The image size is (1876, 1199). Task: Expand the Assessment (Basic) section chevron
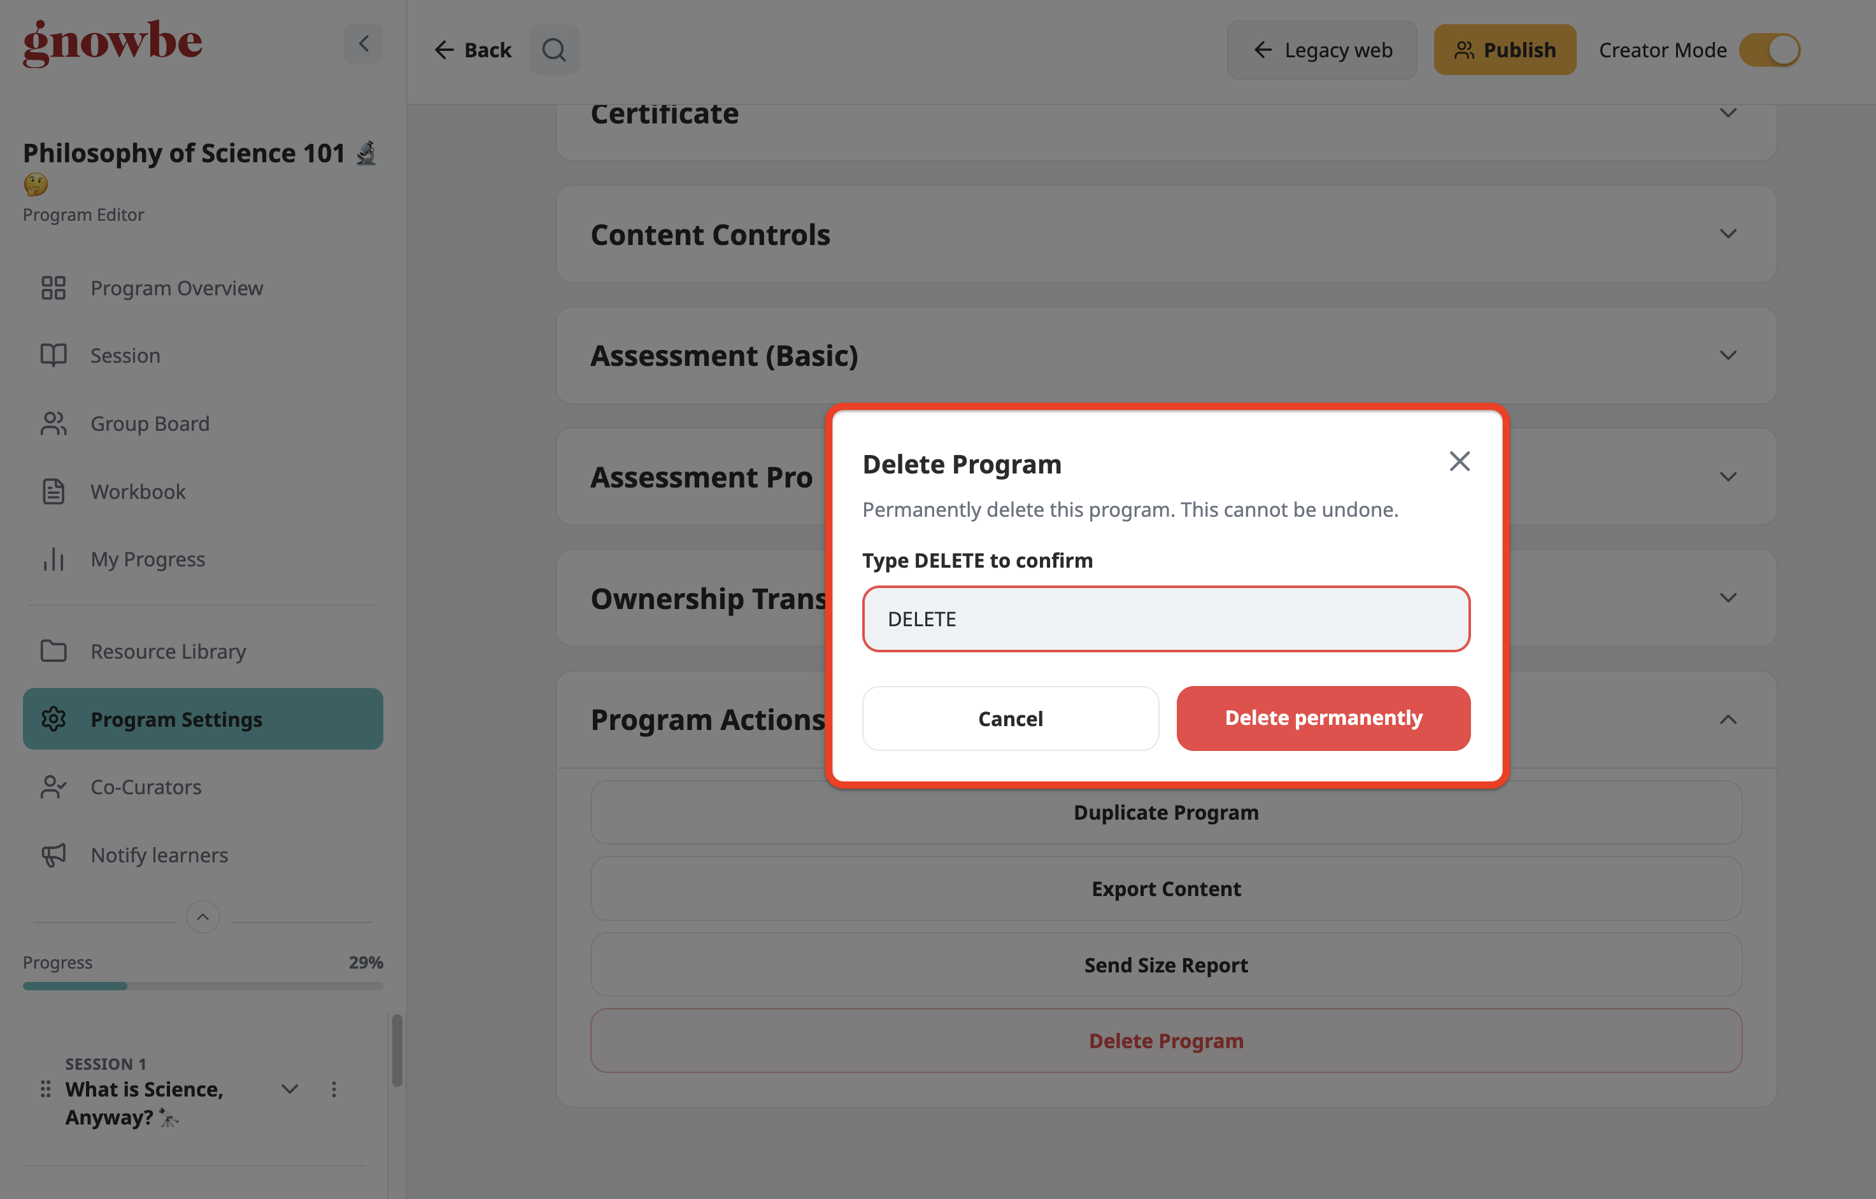click(x=1728, y=356)
